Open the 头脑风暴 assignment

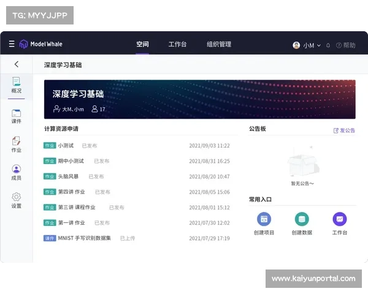pyautogui.click(x=68, y=176)
